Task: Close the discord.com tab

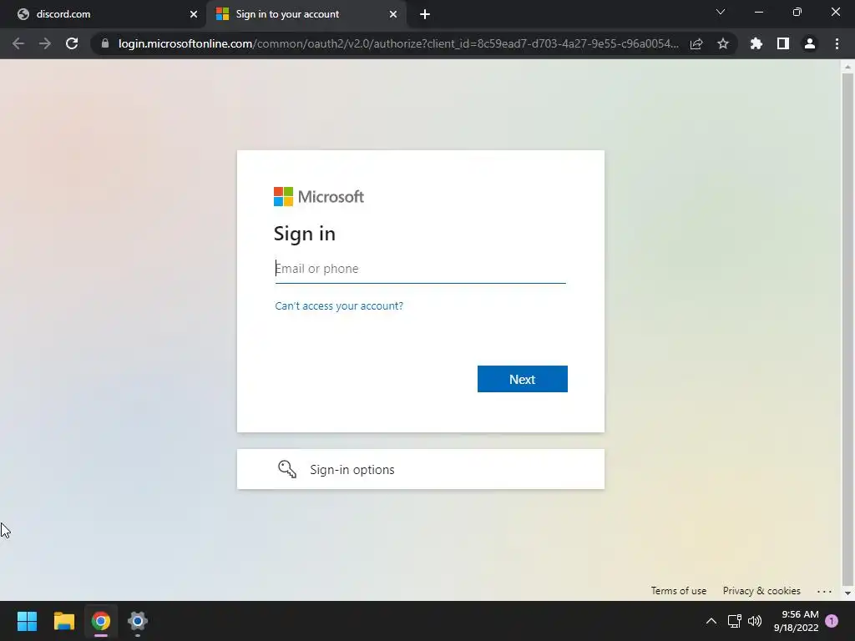Action: [194, 14]
